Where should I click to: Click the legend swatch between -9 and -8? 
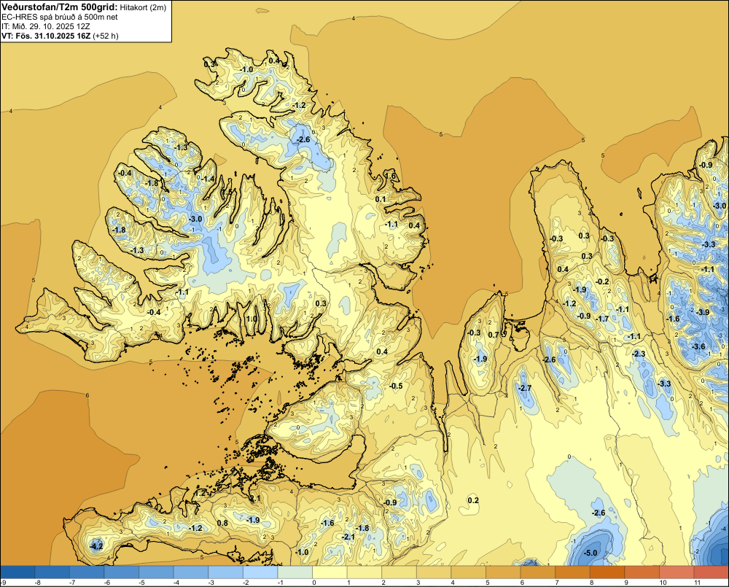tap(17, 572)
